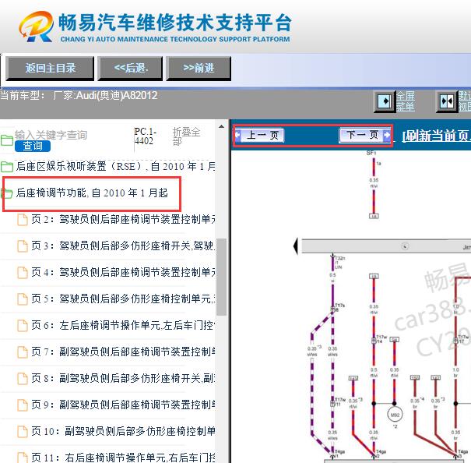
Task: Click the 刷新当前页 refresh link
Action: pyautogui.click(x=436, y=136)
